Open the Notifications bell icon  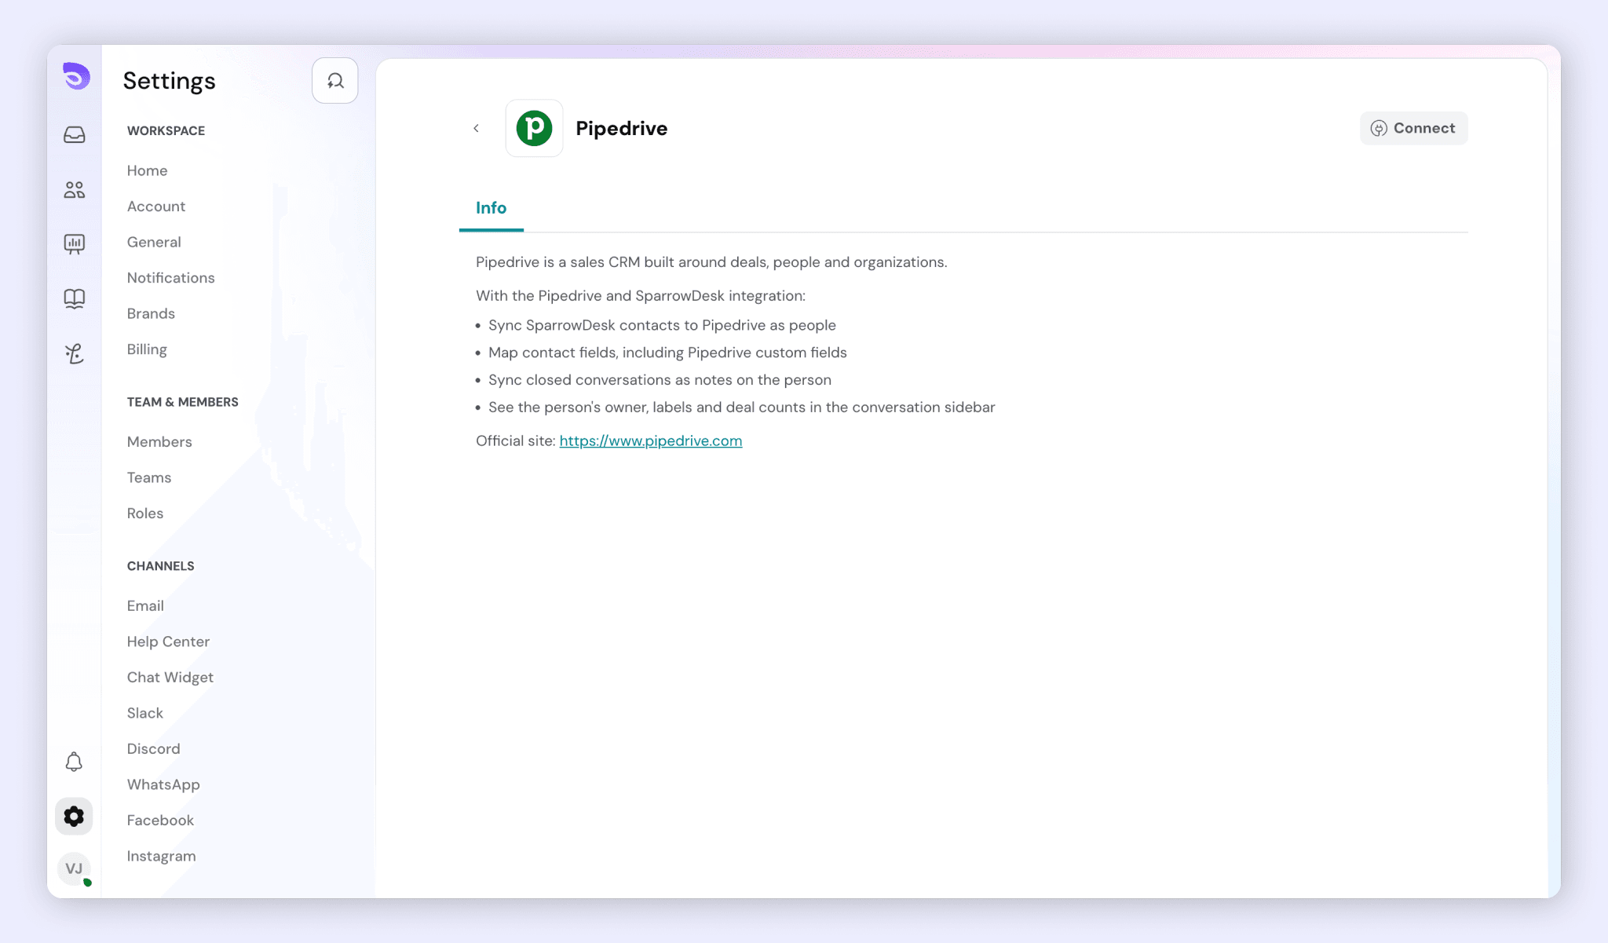tap(74, 762)
